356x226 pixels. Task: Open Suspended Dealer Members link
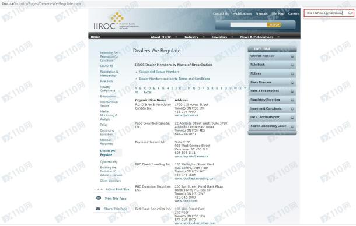pyautogui.click(x=159, y=72)
